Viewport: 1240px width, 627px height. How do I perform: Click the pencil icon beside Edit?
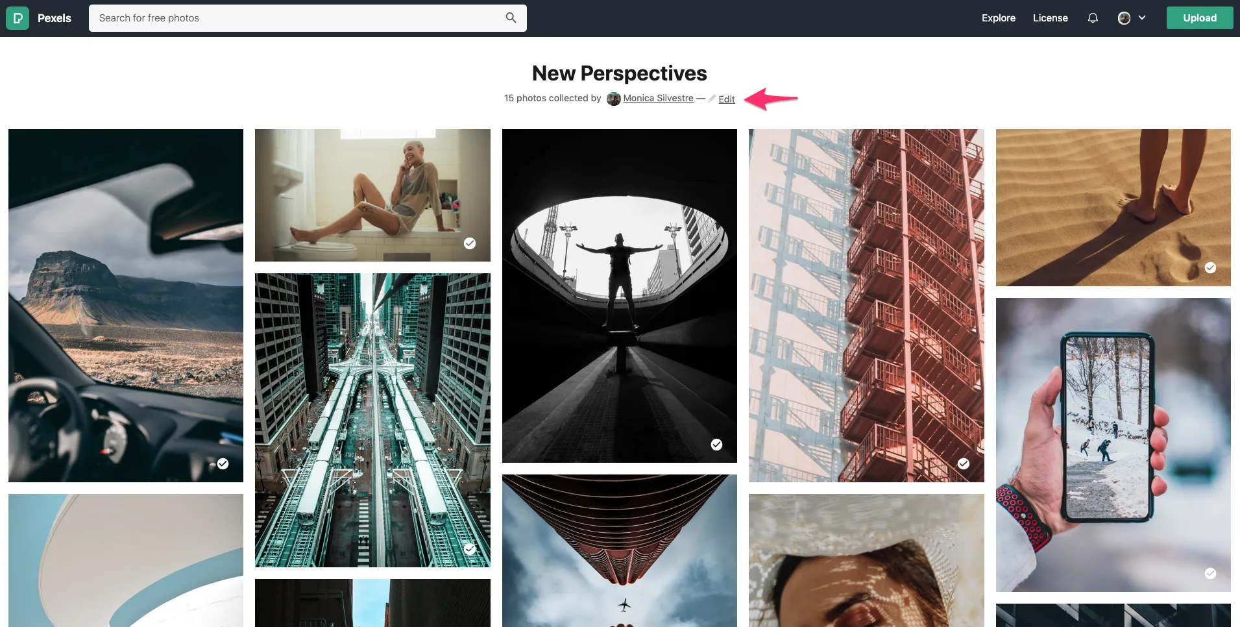click(x=712, y=99)
